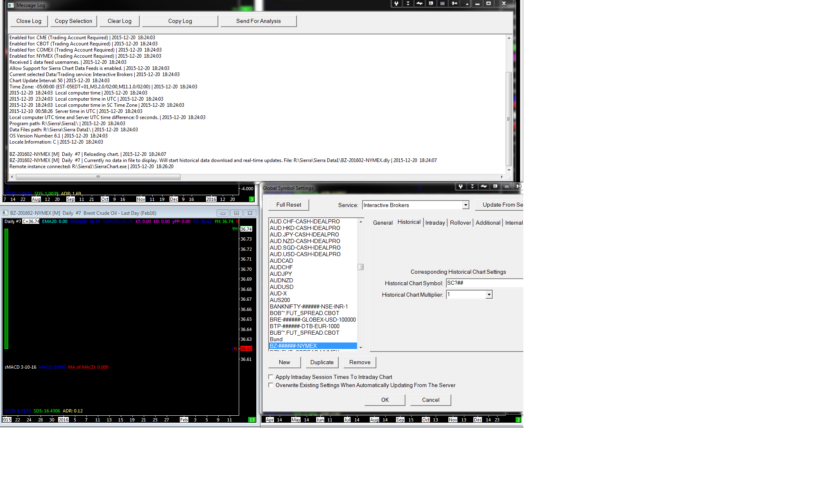Switch to the Intraday tab

(x=435, y=223)
